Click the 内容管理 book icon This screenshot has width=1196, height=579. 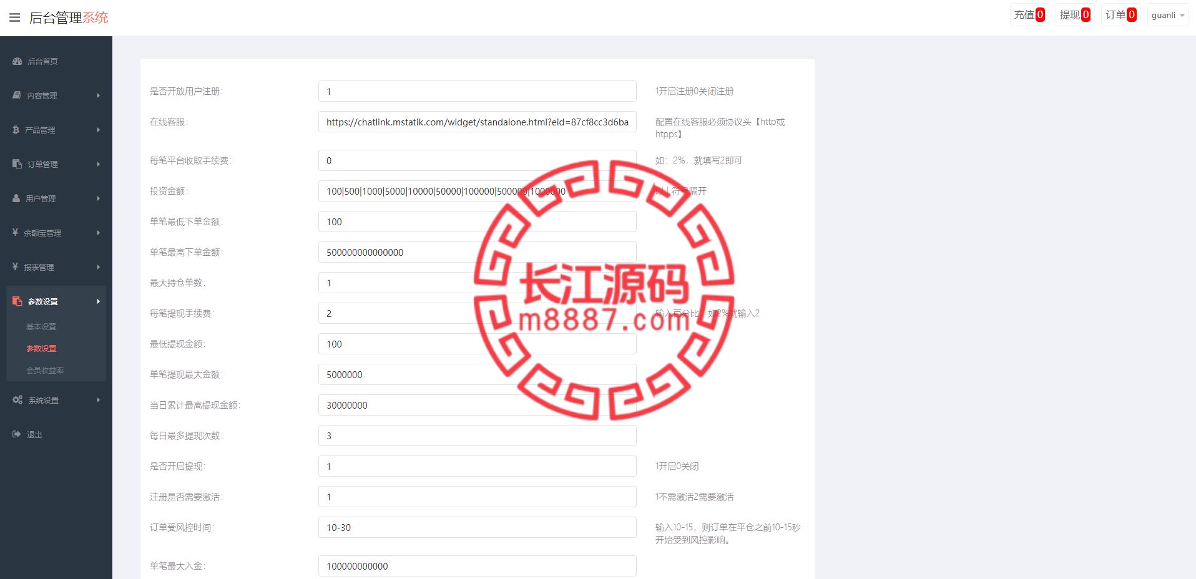tap(17, 95)
